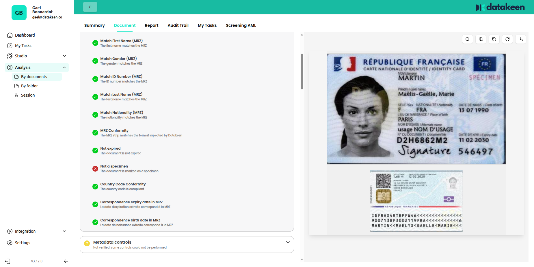534x267 pixels.
Task: Go to Dashboard in the sidebar
Action: 25,35
